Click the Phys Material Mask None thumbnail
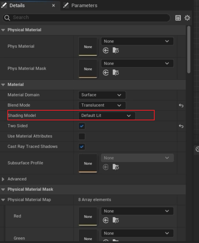The width and height of the screenshot is (199, 243). (x=88, y=69)
